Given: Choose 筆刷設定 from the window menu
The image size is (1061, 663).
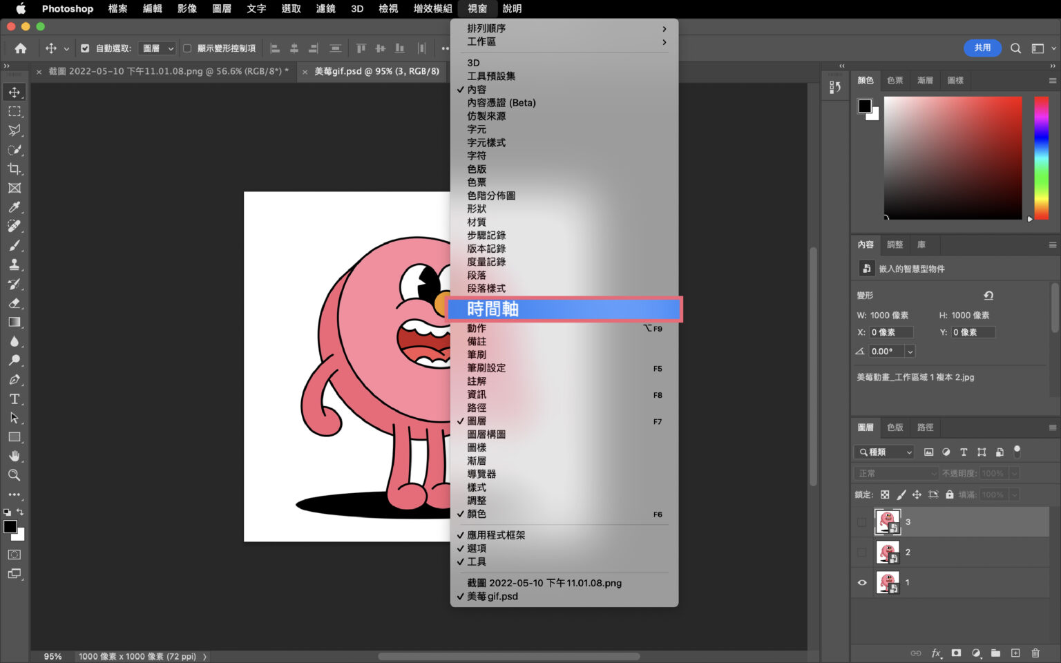Looking at the screenshot, I should click(x=565, y=368).
